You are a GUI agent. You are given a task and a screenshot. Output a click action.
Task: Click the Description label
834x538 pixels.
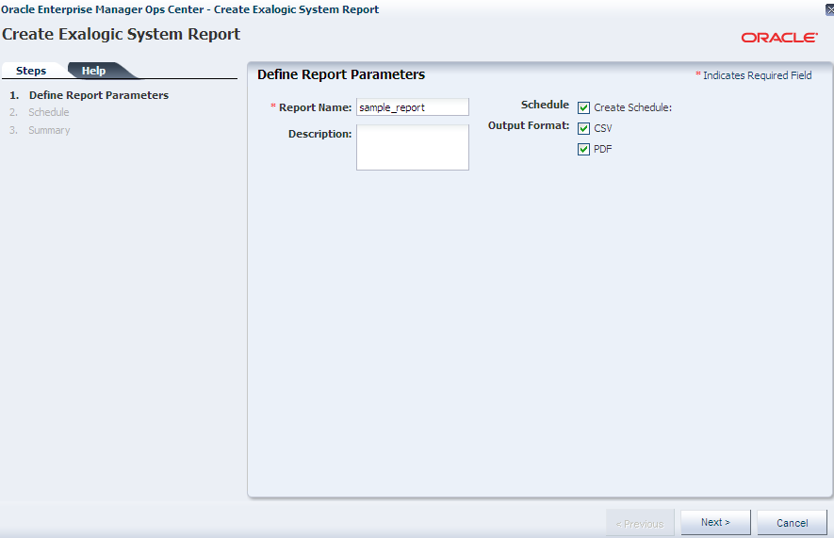pos(319,134)
